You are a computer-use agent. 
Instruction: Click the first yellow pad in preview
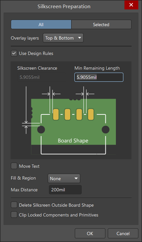tap(56, 114)
